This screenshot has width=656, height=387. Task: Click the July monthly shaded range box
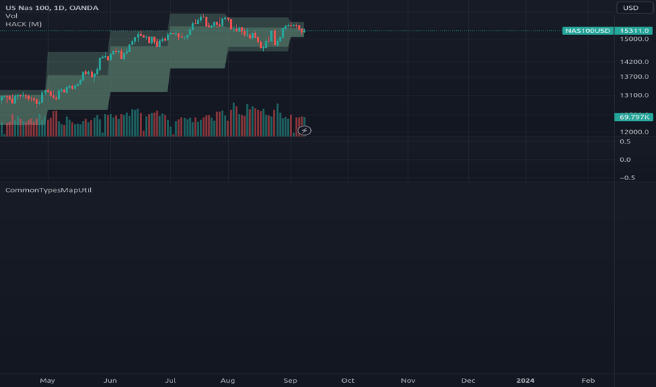[x=198, y=41]
